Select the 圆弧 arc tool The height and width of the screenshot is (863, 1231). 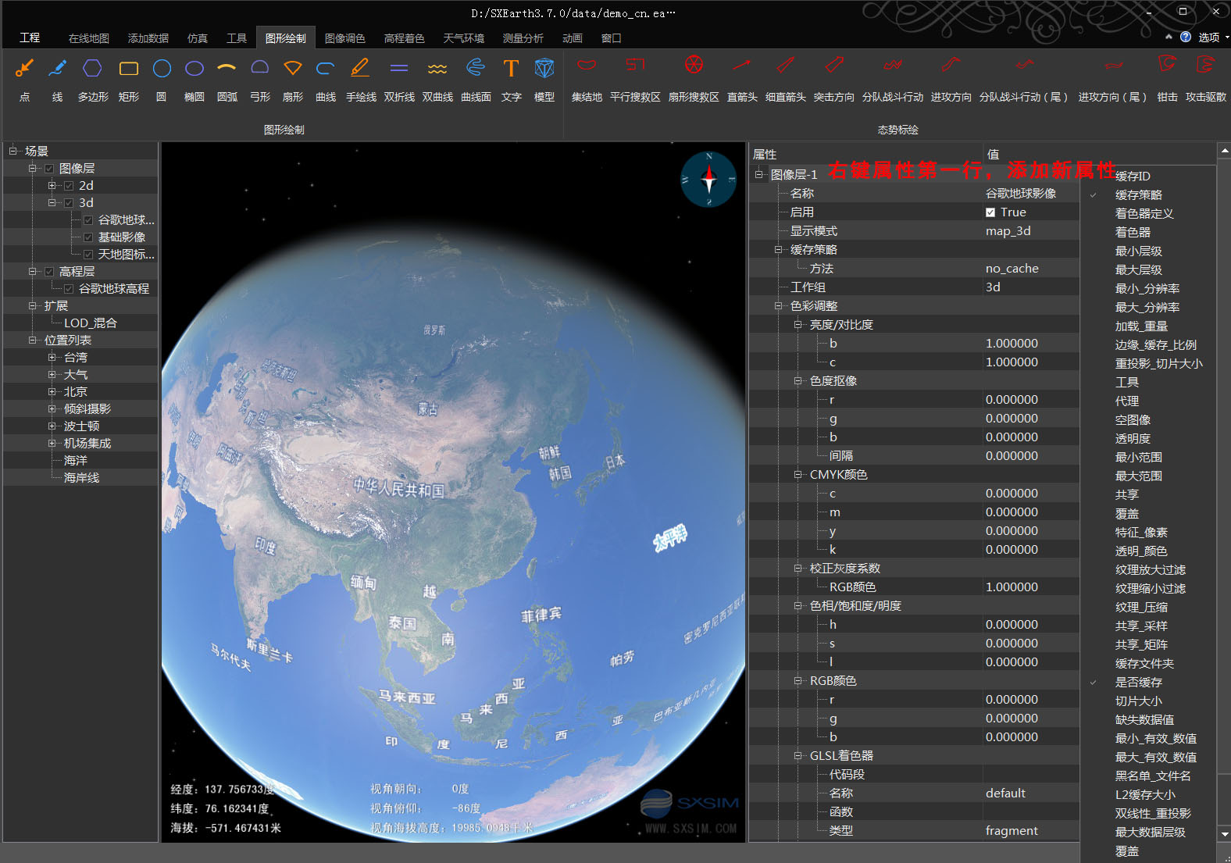(227, 80)
